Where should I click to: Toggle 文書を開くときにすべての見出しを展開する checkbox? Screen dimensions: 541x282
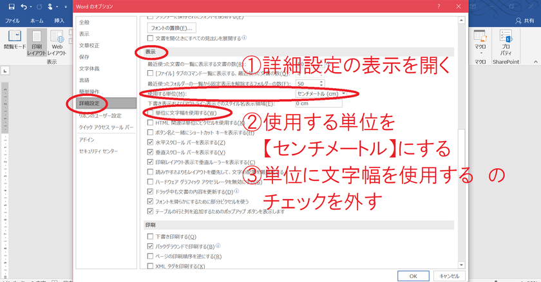pyautogui.click(x=150, y=38)
